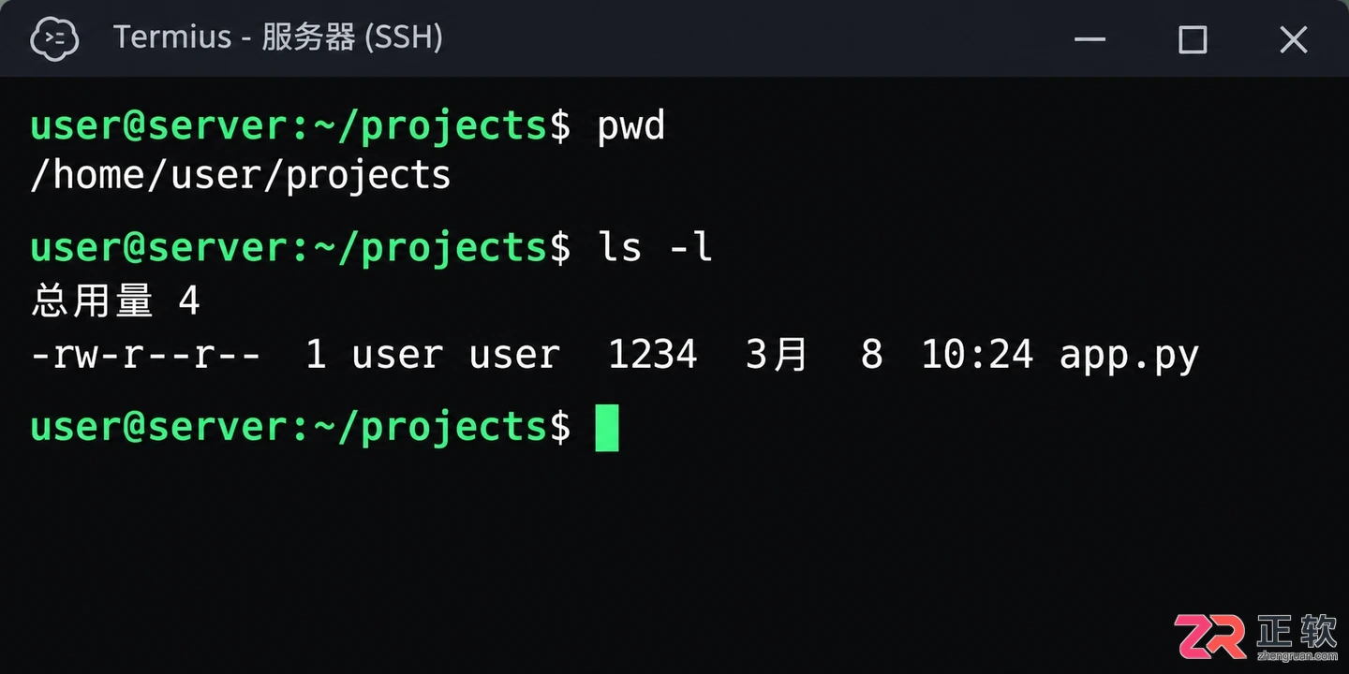The image size is (1349, 674).
Task: Click the link count '1' after permissions
Action: 317,355
